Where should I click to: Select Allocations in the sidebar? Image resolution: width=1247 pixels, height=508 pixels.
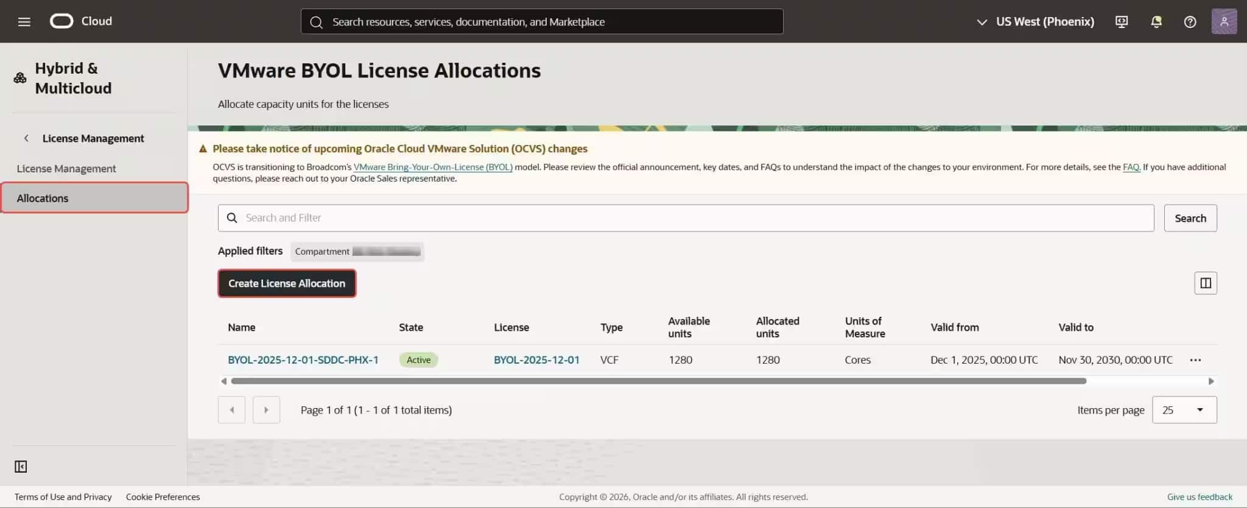94,198
